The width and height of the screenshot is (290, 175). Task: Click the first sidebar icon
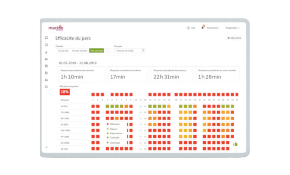[x=47, y=38]
